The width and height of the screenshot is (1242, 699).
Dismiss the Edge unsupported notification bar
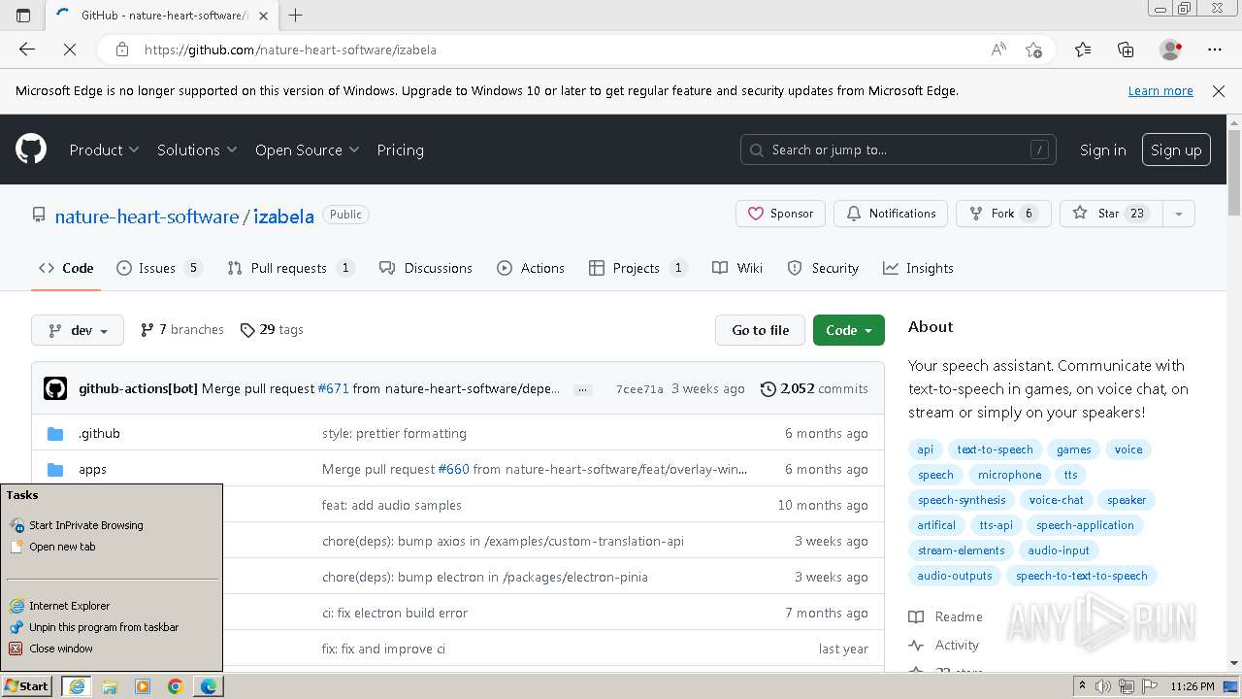point(1219,90)
